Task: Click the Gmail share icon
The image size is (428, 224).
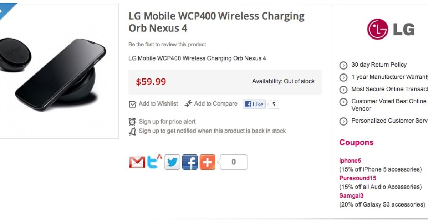Action: 137,162
